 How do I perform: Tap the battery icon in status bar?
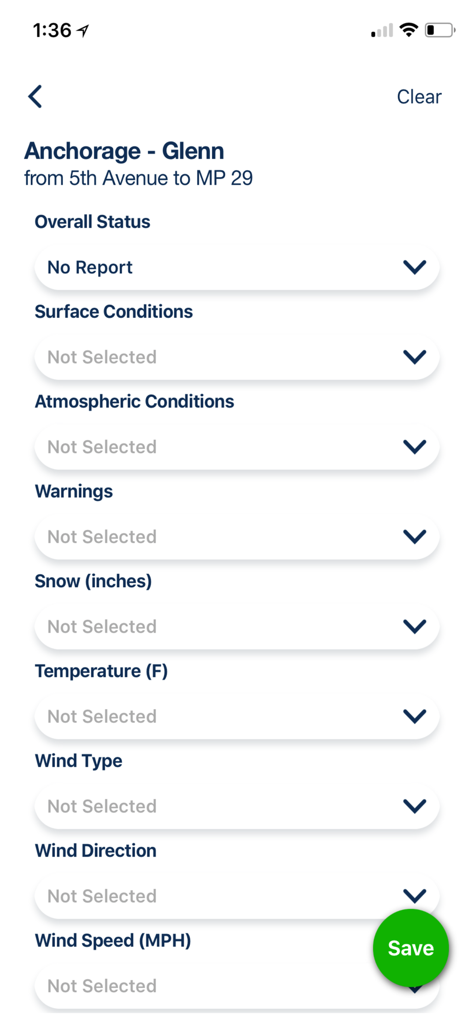440,30
